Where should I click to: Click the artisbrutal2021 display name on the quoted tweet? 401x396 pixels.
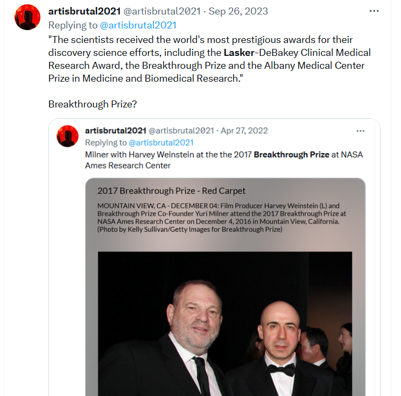tap(116, 131)
